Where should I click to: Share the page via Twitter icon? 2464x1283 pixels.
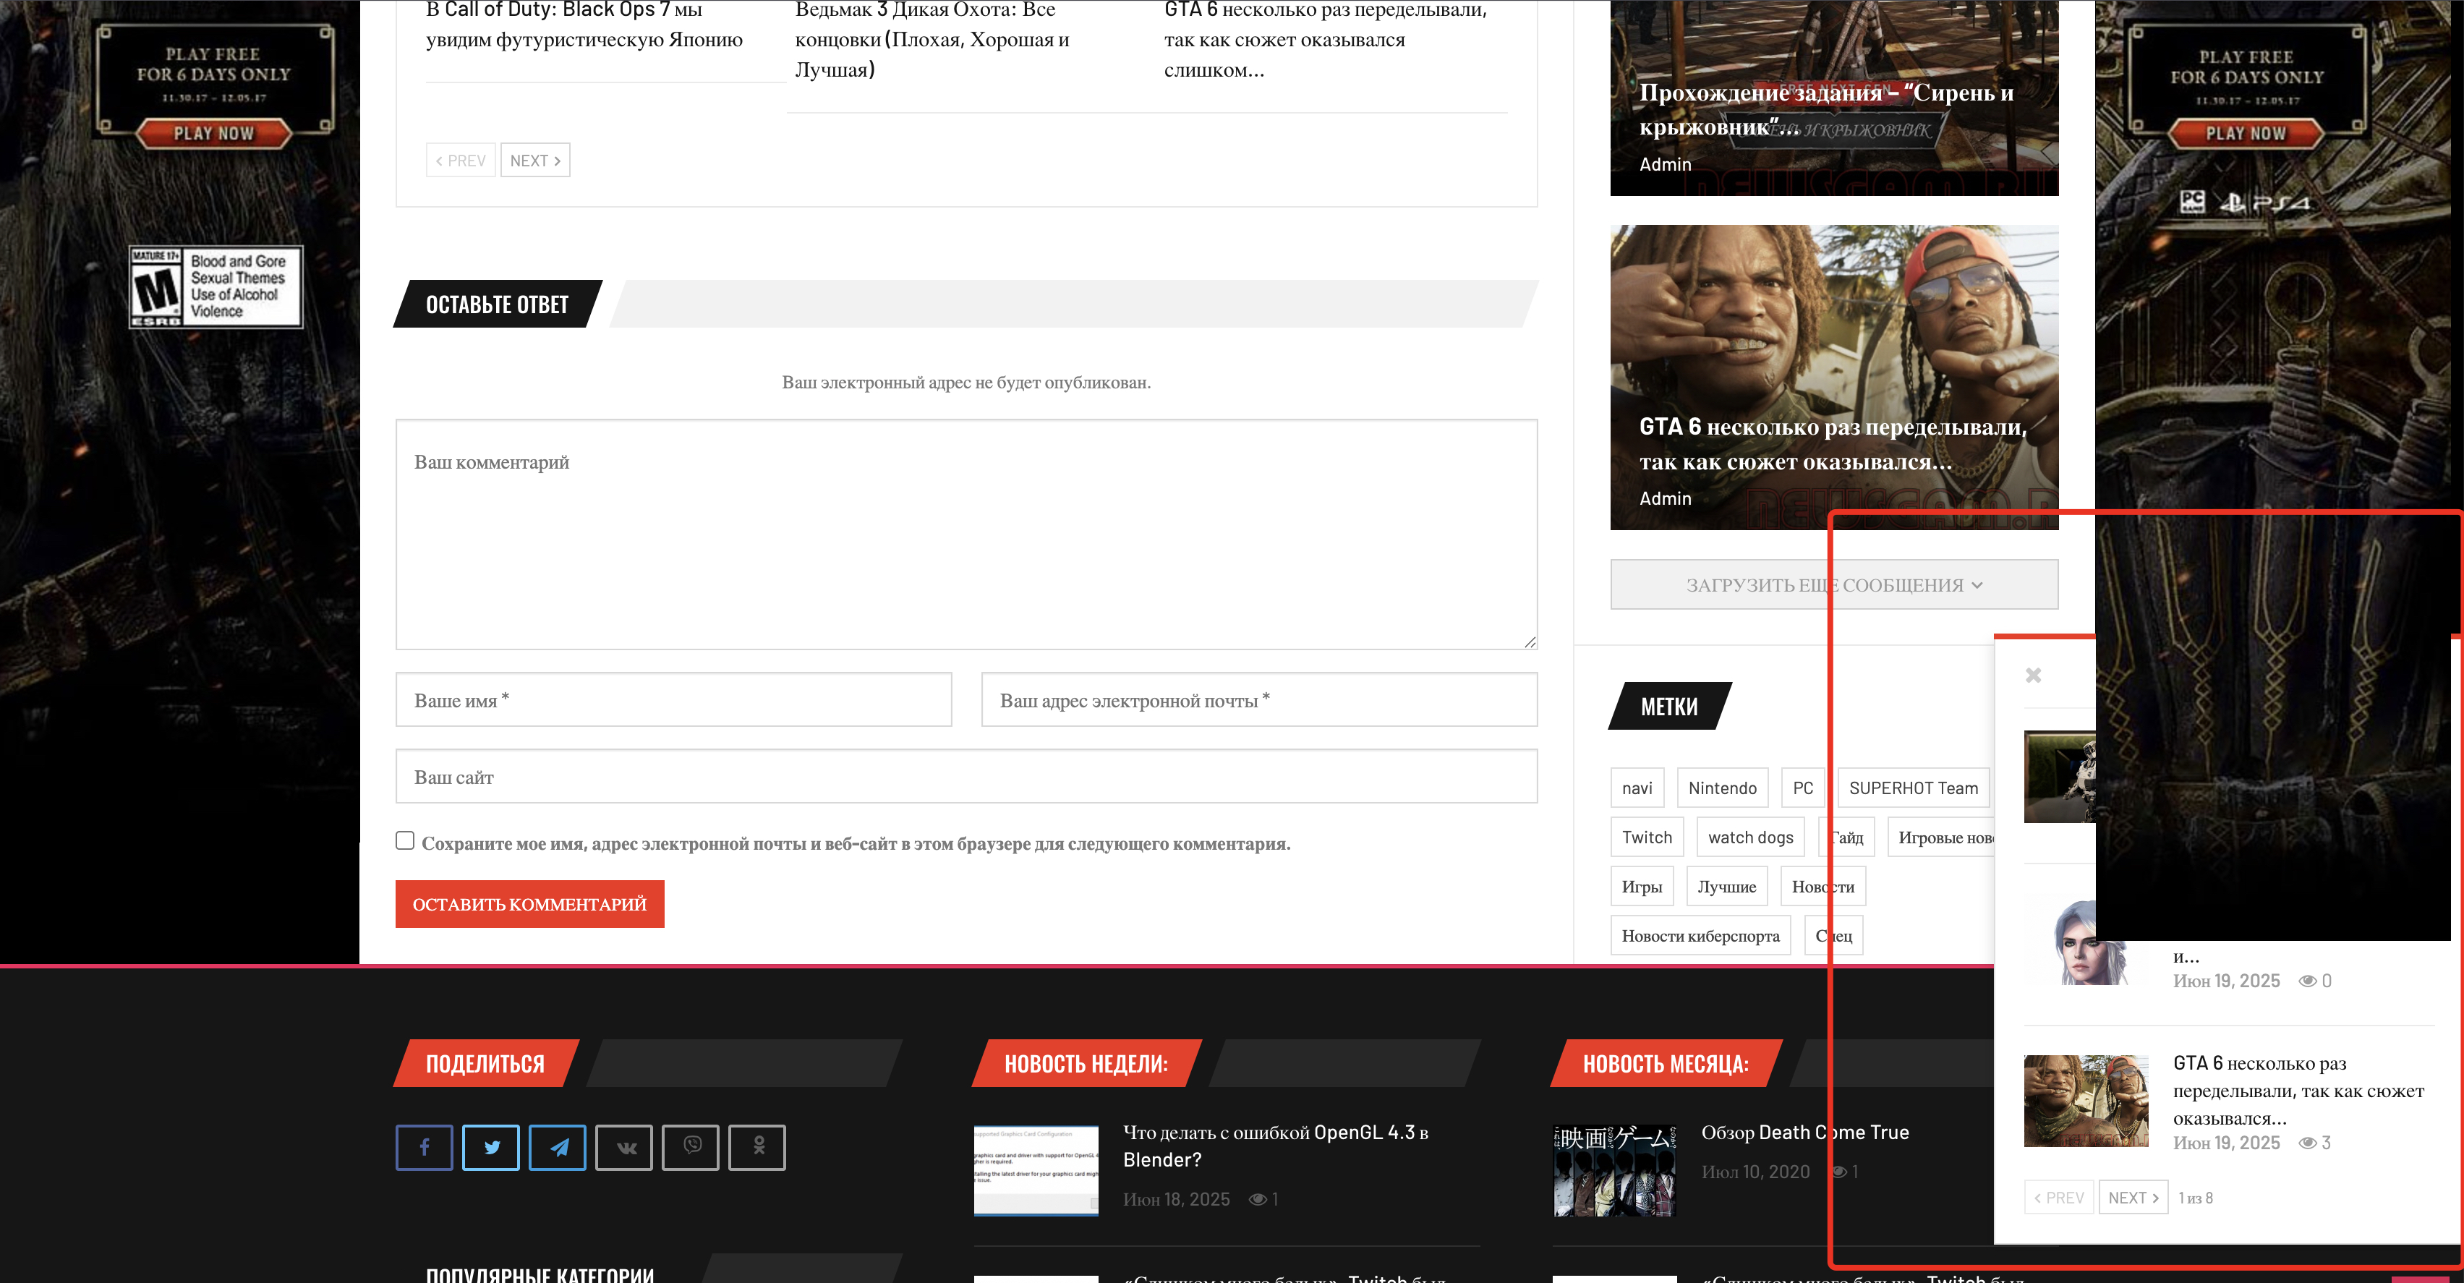coord(490,1147)
